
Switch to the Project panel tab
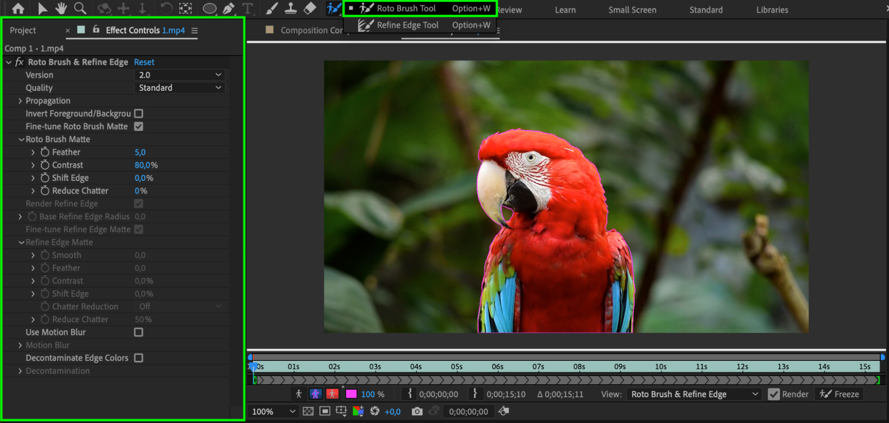click(23, 30)
